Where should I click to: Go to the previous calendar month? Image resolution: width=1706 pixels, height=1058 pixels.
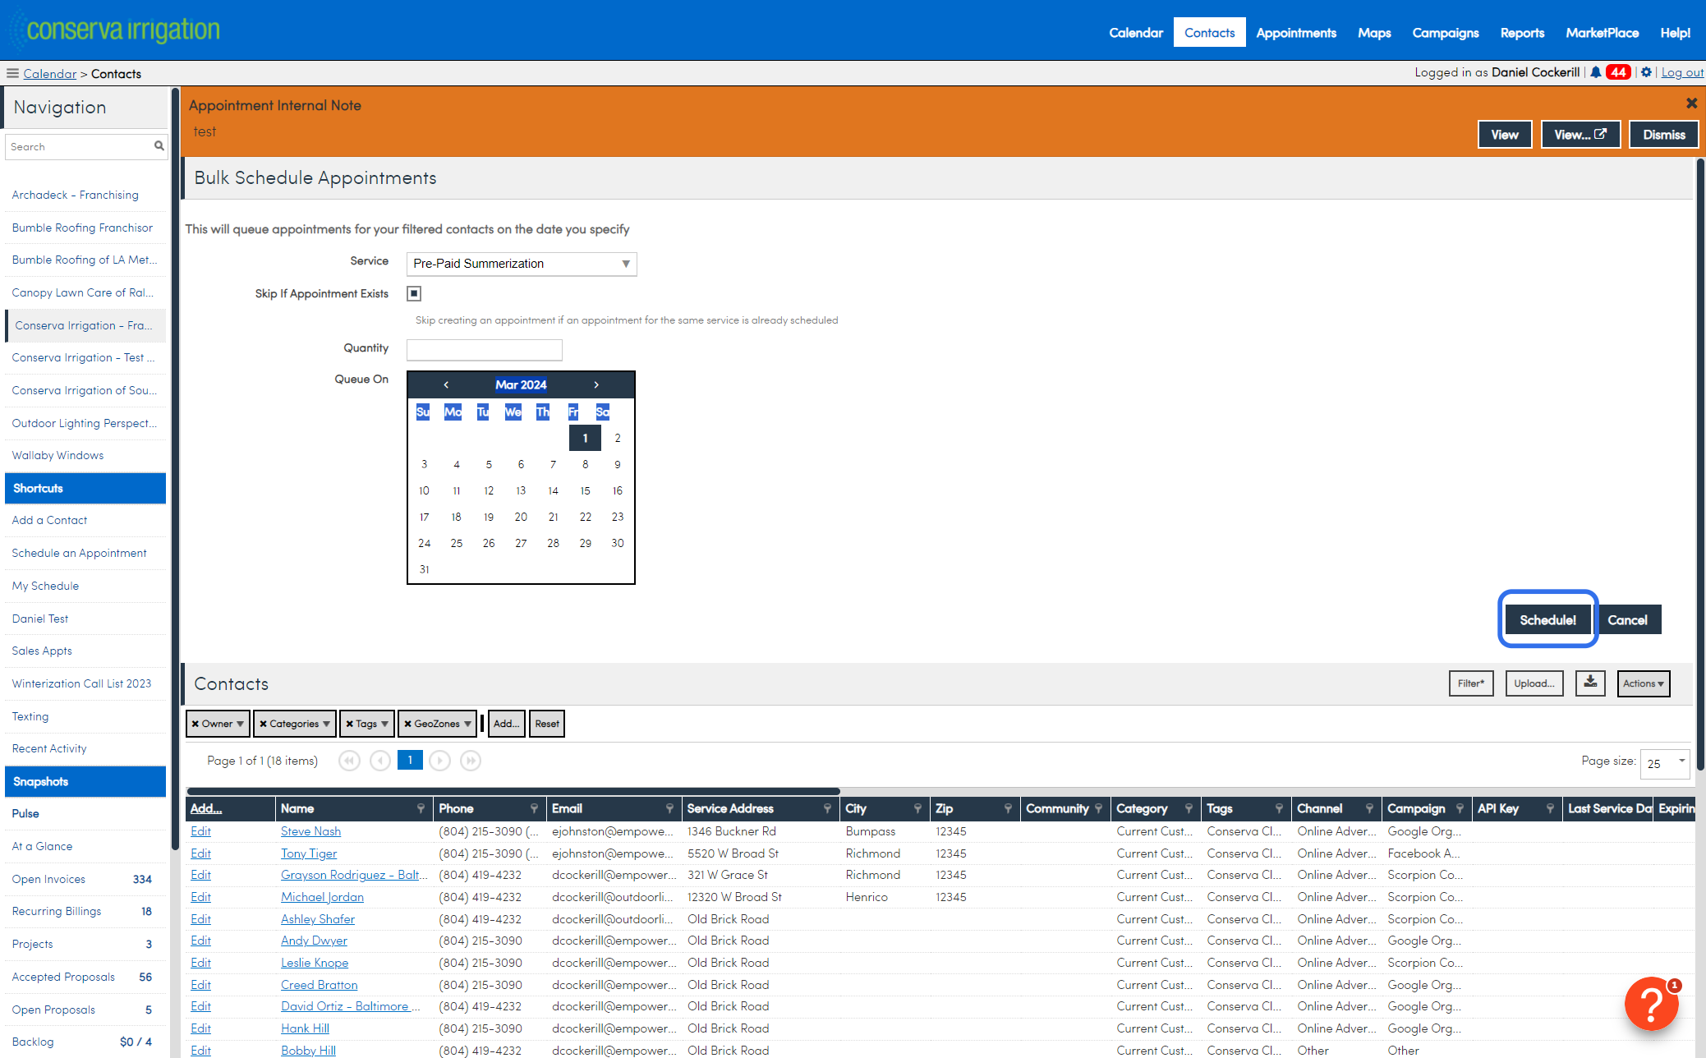[x=446, y=384]
